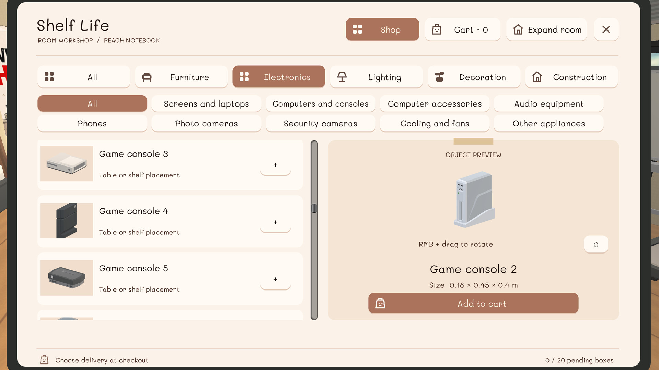Close the shop window
Image resolution: width=659 pixels, height=370 pixels.
pos(606,29)
